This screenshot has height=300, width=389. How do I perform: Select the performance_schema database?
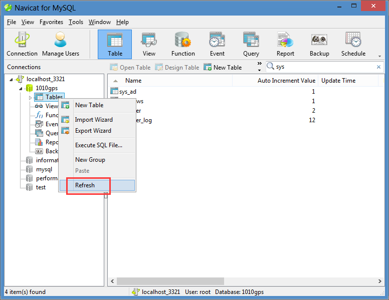[x=47, y=178]
